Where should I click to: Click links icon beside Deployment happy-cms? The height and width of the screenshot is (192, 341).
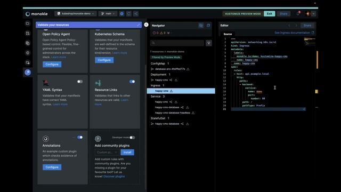(170, 80)
